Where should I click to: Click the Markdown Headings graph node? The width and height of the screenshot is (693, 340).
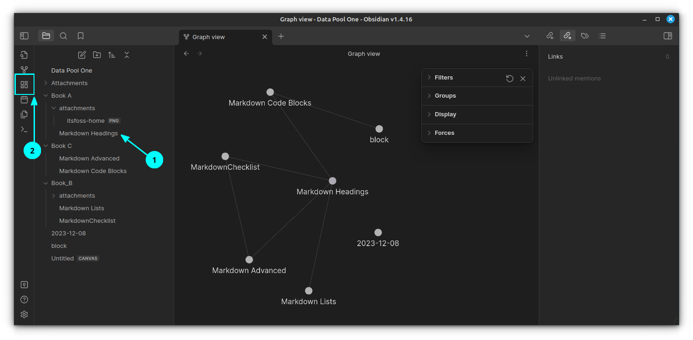click(332, 181)
